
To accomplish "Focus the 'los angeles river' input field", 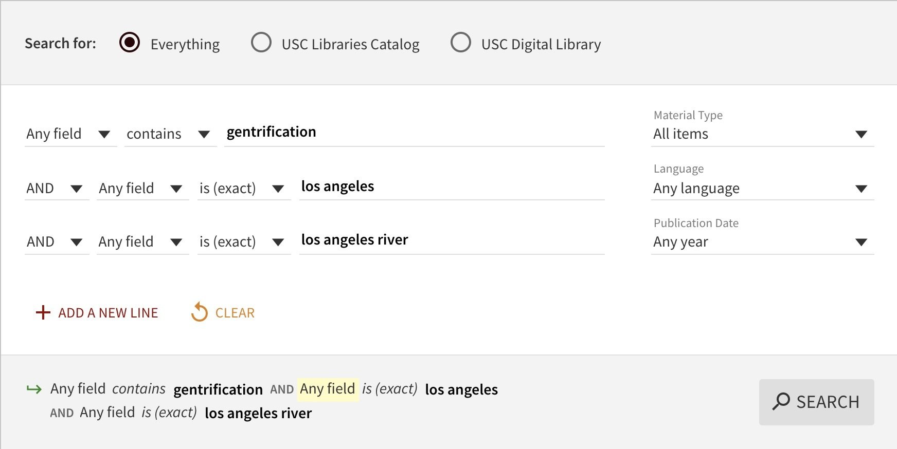I will pos(451,240).
